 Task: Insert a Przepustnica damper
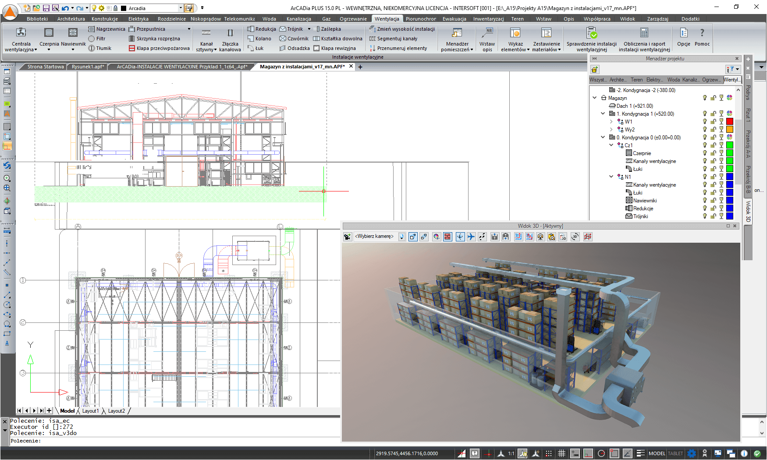tap(147, 29)
